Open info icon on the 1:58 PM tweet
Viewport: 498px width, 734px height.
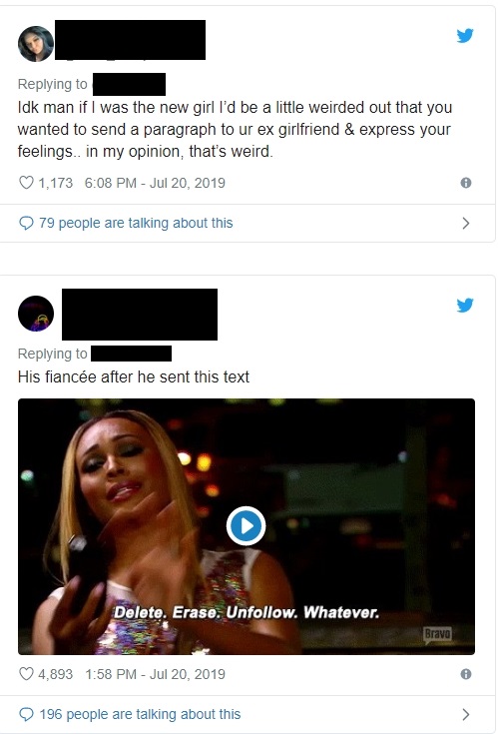(466, 674)
